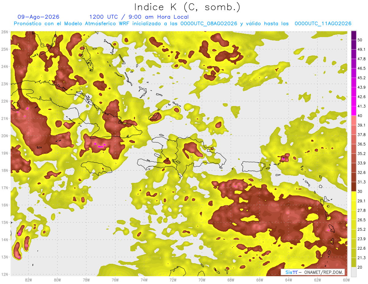
Task: Click the colorbar value "45.2"
Action: point(362,78)
